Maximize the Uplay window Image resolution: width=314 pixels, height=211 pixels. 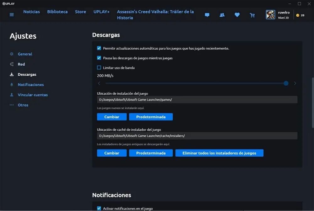coord(299,3)
